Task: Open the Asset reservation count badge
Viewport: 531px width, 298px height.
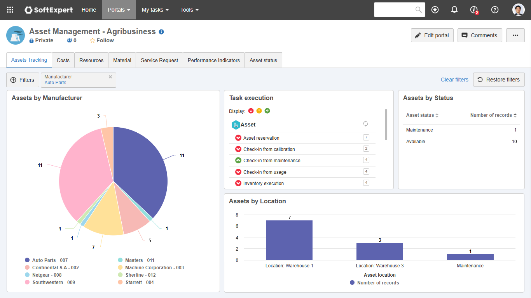Action: coord(366,137)
